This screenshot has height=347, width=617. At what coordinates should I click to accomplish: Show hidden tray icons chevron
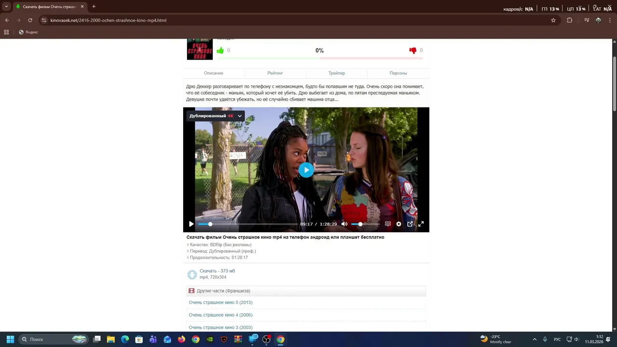534,339
